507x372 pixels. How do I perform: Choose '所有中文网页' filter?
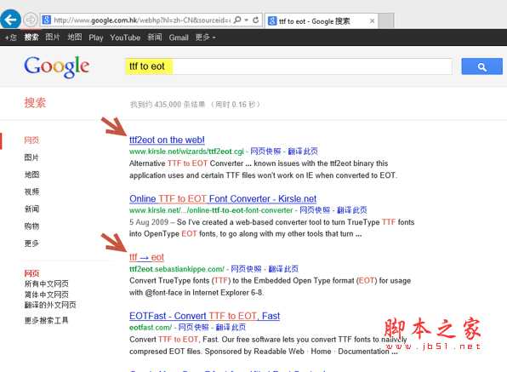point(47,283)
